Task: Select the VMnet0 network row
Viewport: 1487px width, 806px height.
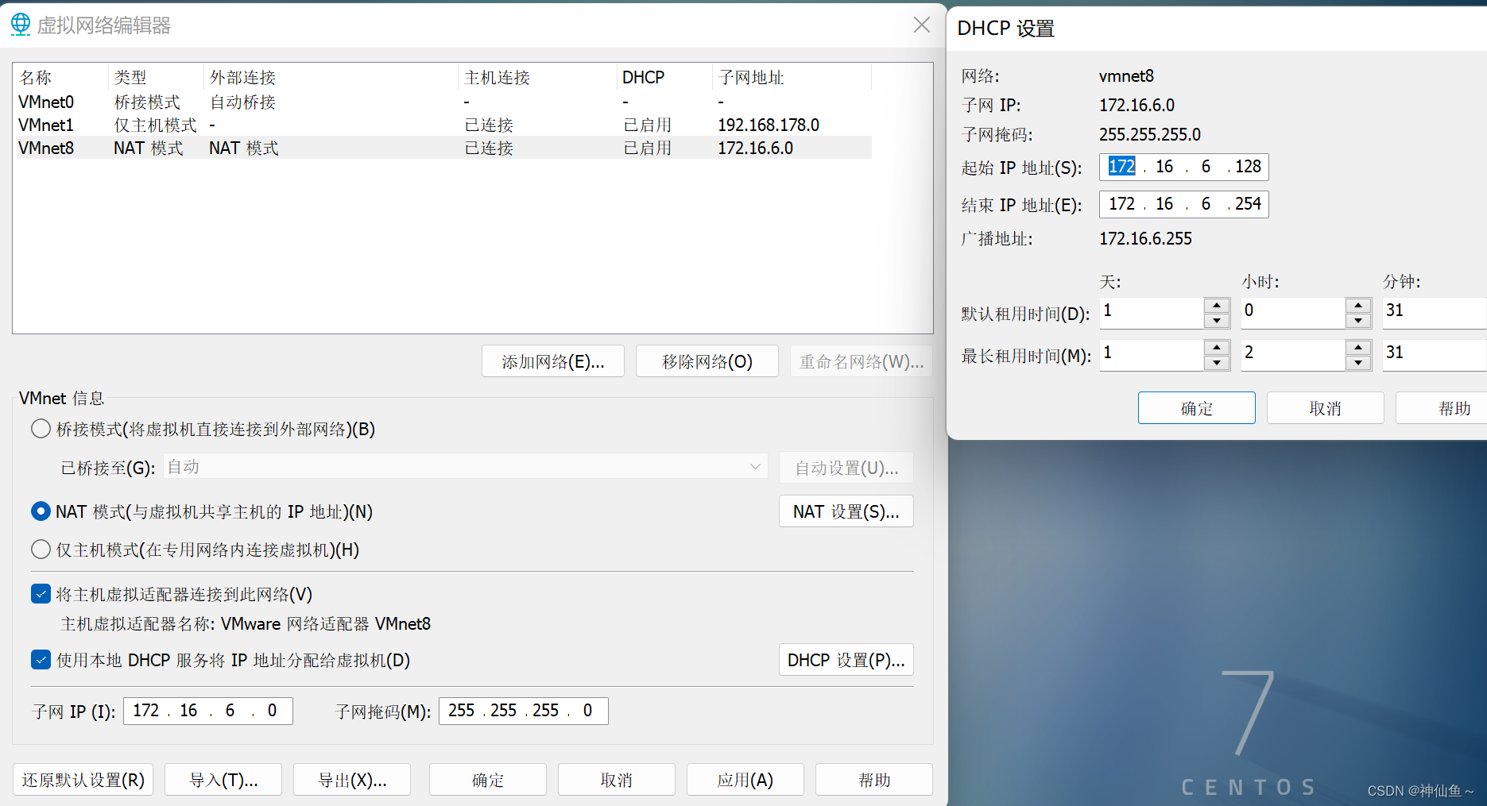Action: click(443, 102)
